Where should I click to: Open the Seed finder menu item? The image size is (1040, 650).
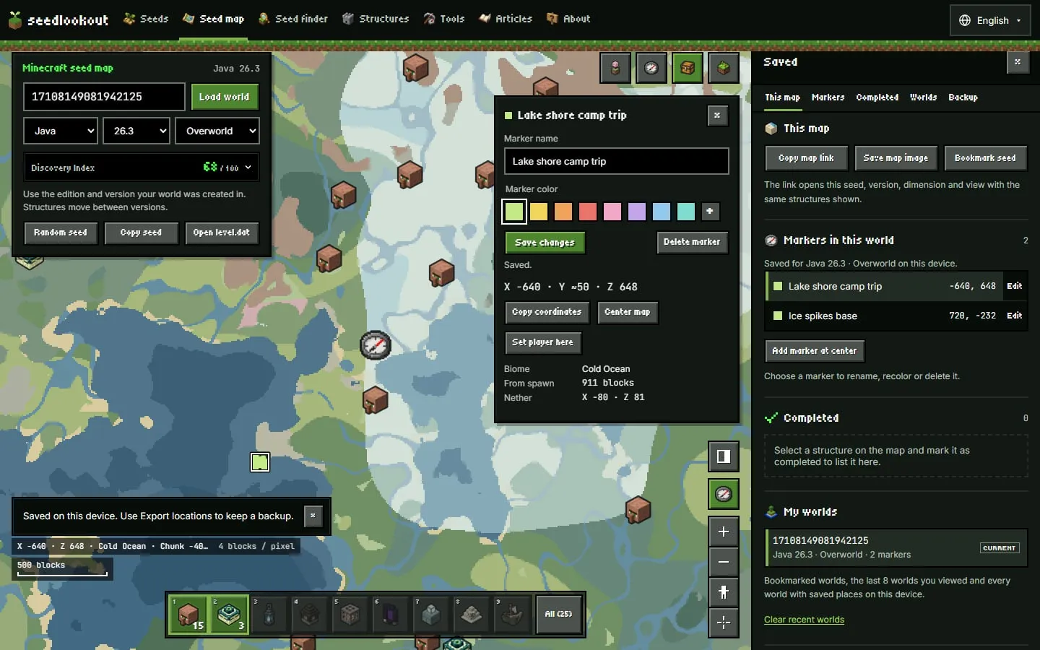[x=293, y=19]
